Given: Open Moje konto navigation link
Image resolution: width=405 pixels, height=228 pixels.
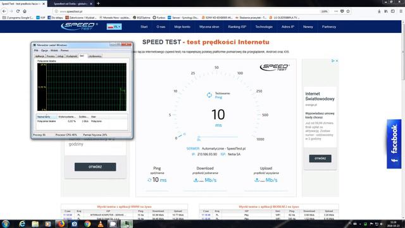Looking at the screenshot, I should click(x=182, y=27).
